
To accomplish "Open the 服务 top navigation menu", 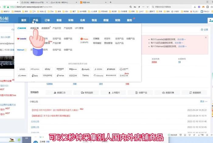I will tap(129, 20).
